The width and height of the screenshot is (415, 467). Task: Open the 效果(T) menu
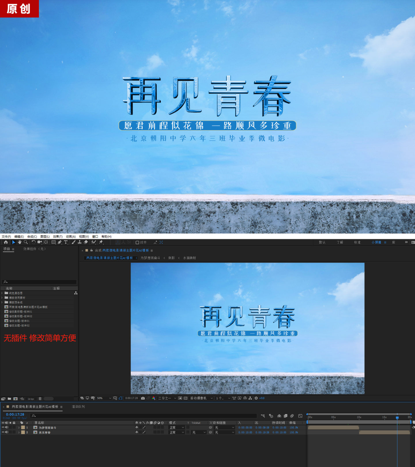pos(58,236)
